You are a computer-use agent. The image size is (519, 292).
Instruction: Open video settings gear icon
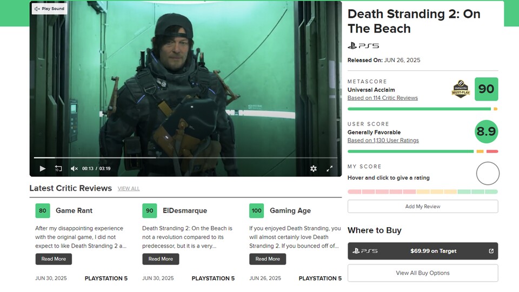[314, 169]
